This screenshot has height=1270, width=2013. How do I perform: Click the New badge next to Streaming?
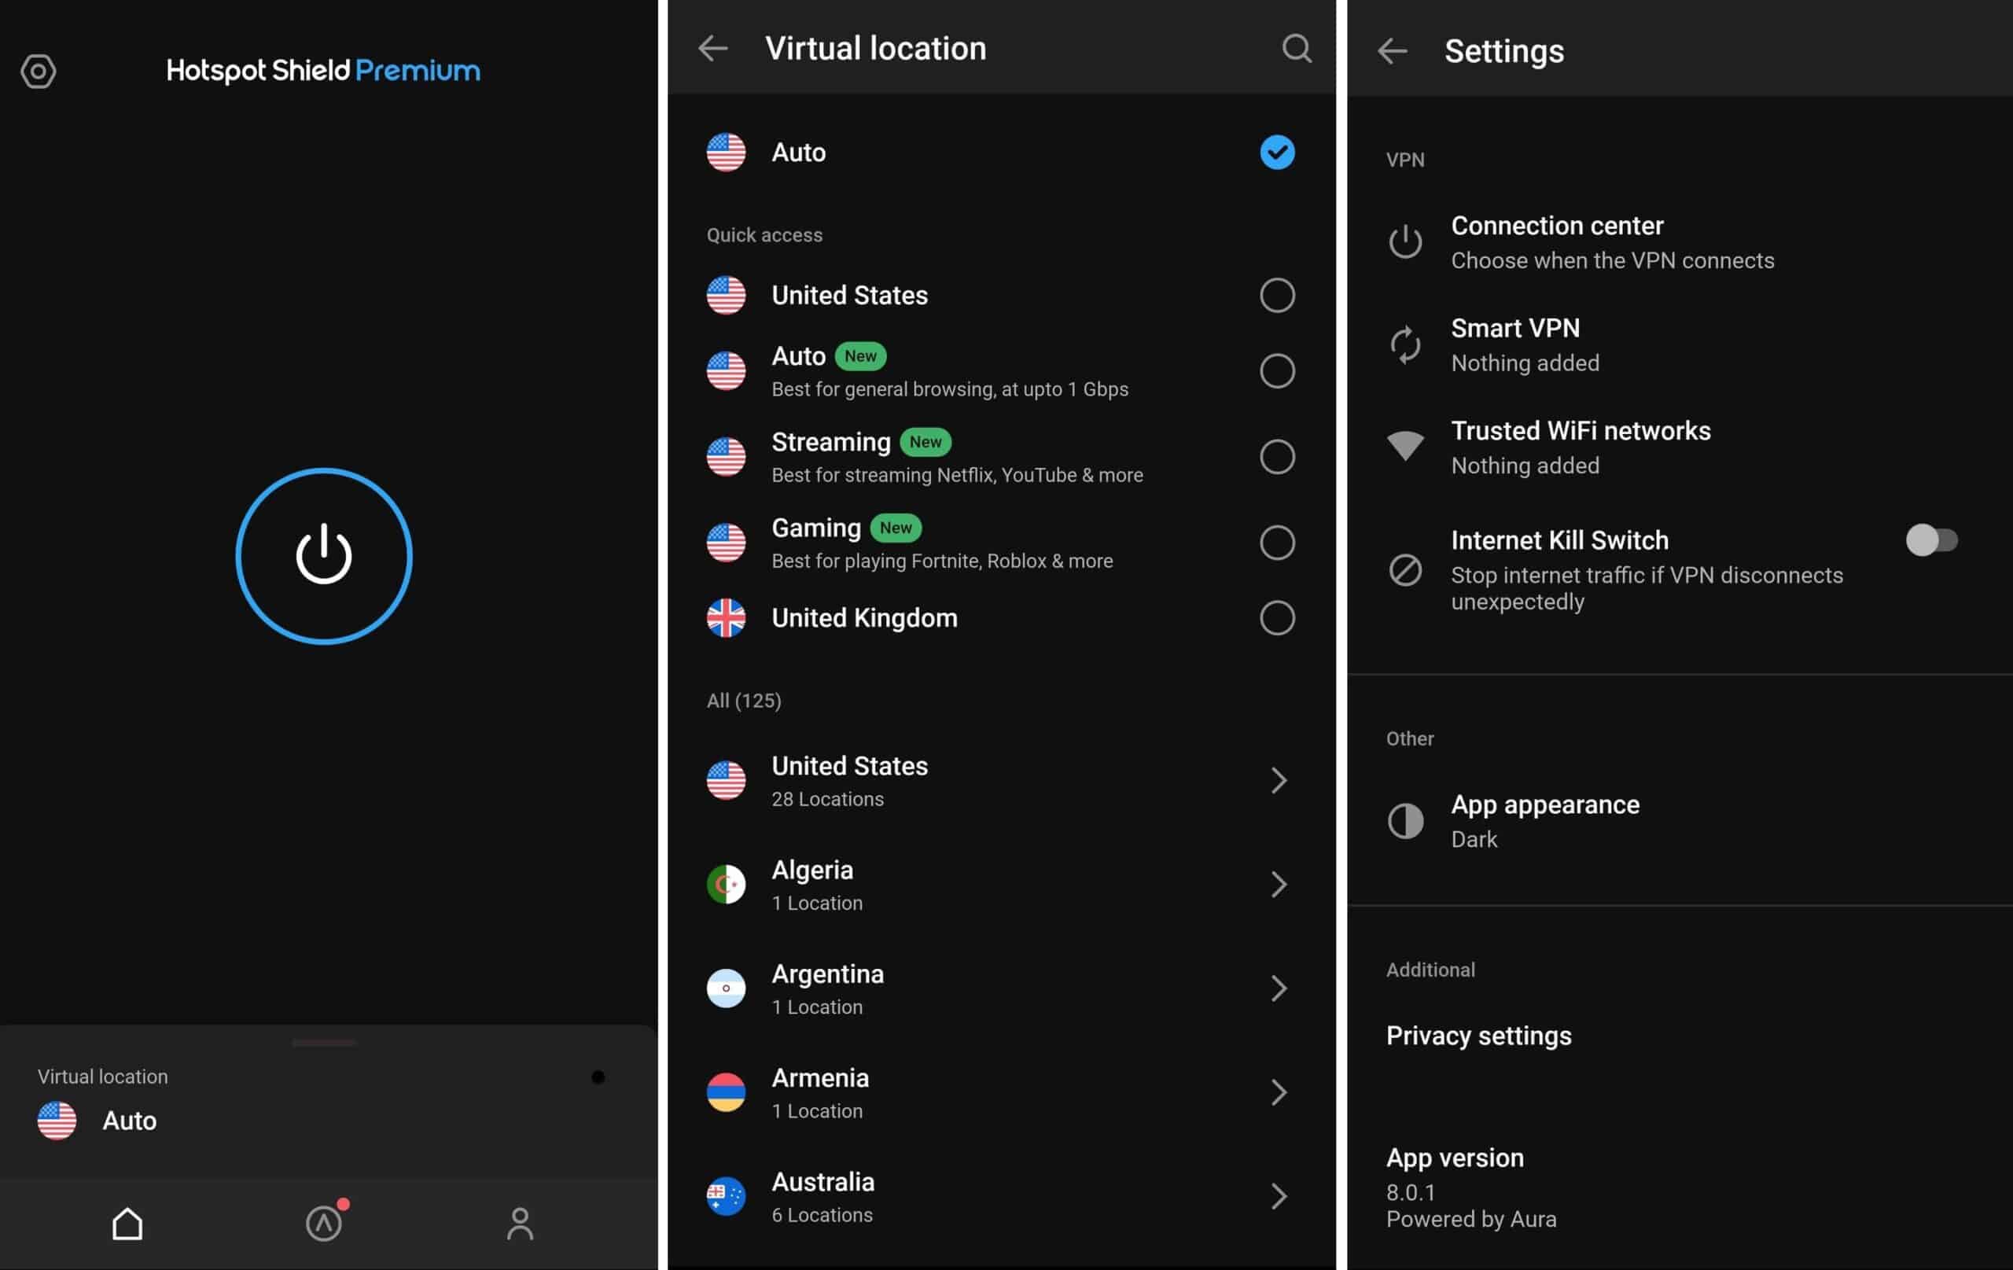[926, 441]
